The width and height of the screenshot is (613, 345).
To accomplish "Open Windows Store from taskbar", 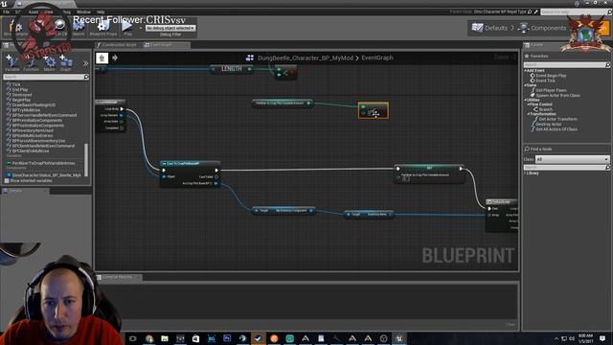I will coord(195,338).
